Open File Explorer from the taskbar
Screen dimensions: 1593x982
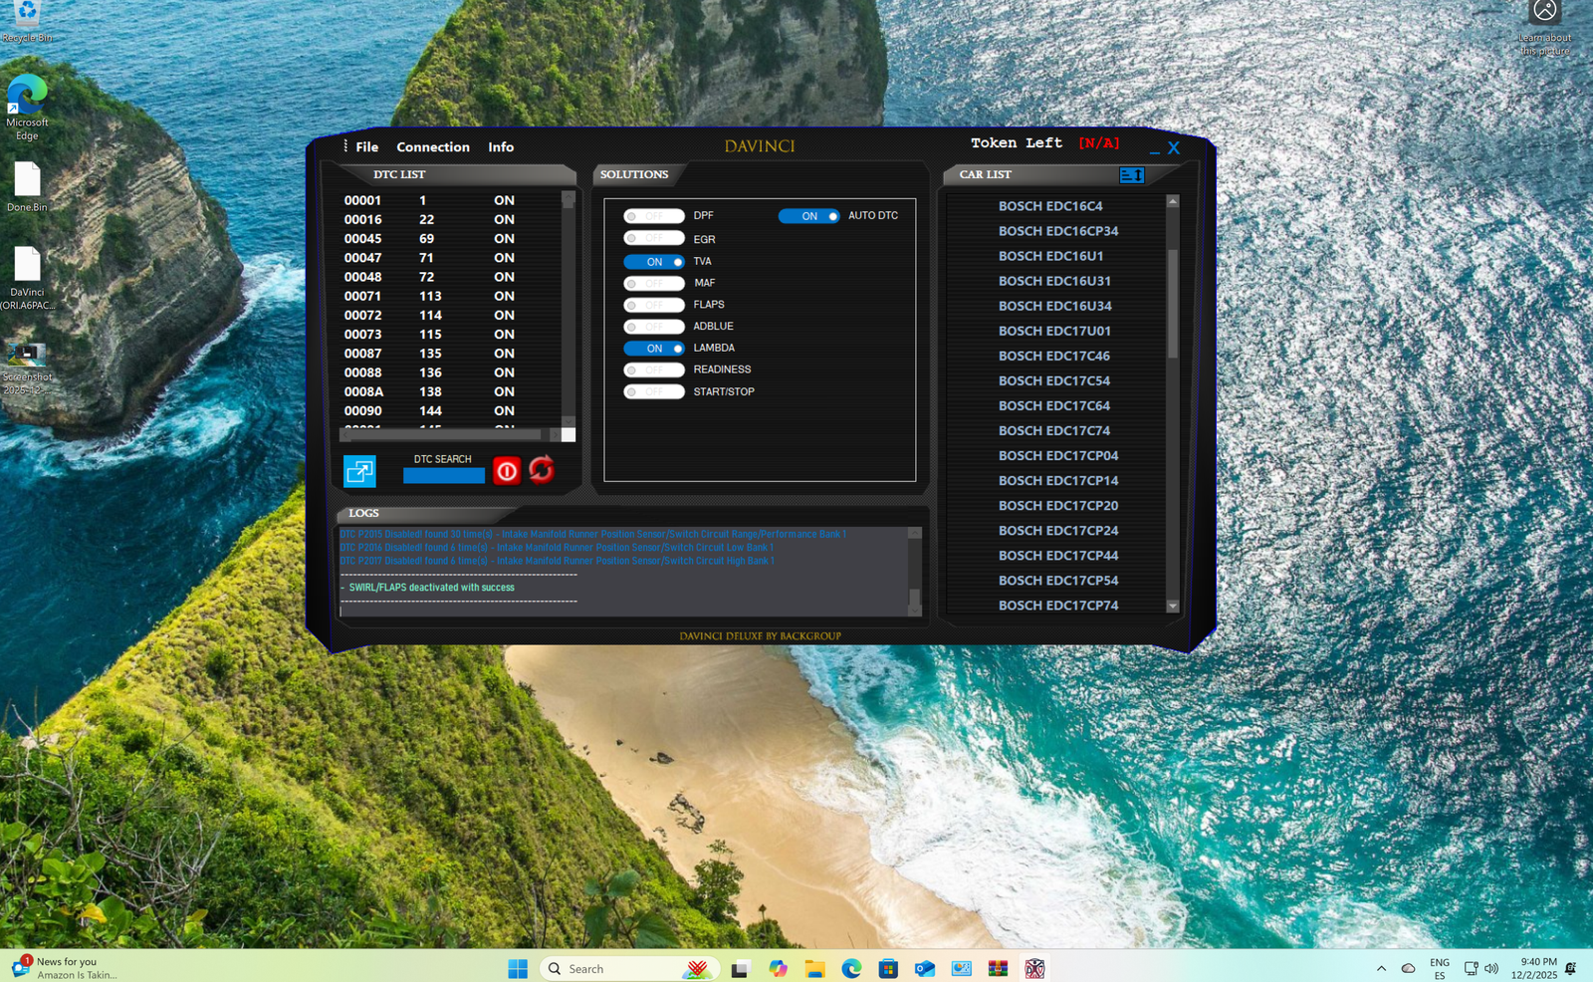tap(815, 969)
